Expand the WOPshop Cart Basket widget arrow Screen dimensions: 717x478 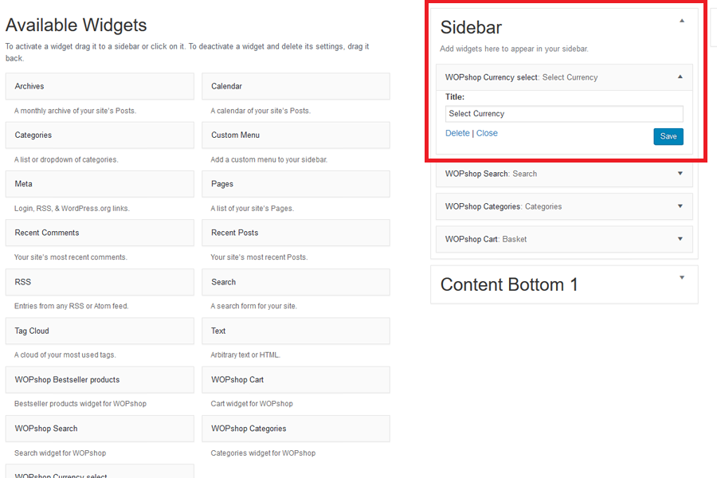point(680,239)
